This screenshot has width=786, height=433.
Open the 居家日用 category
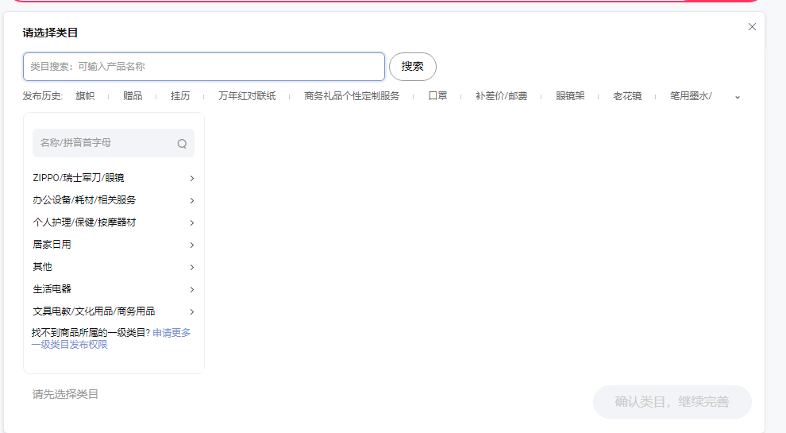pos(52,245)
